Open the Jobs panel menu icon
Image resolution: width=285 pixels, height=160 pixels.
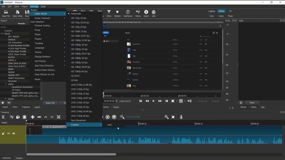point(241,103)
